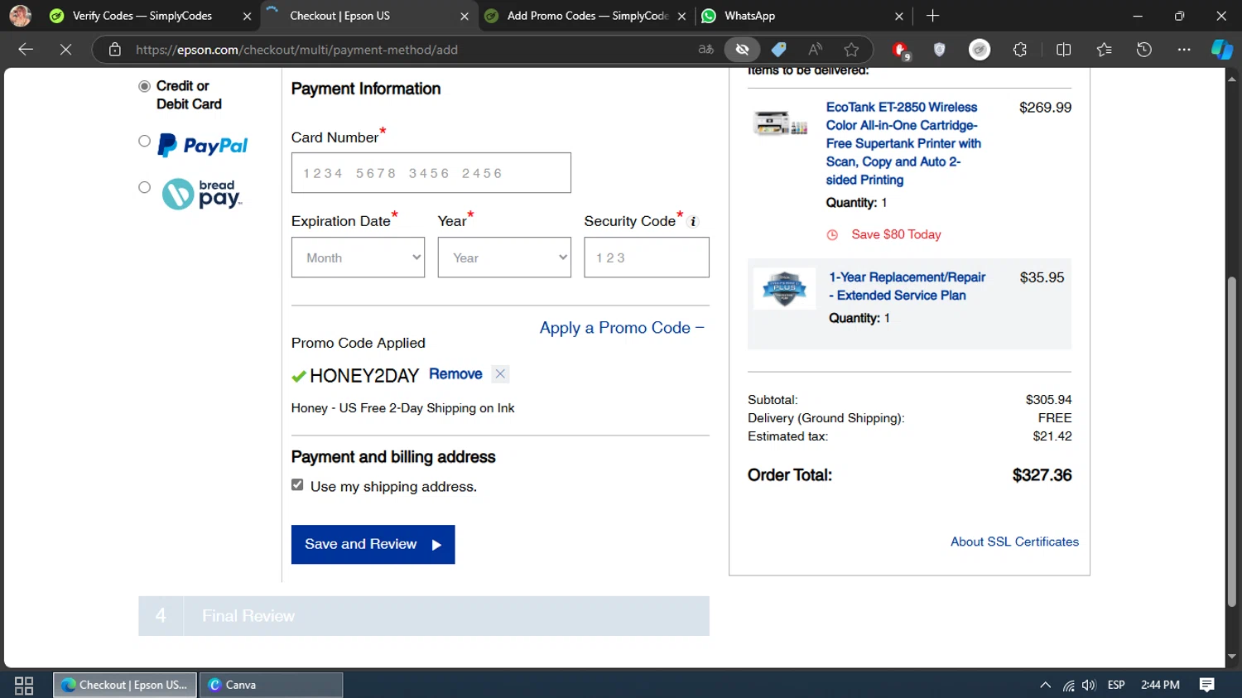Image resolution: width=1242 pixels, height=698 pixels.
Task: Switch to Verify Codes SimplyCodes tab
Action: click(x=142, y=16)
